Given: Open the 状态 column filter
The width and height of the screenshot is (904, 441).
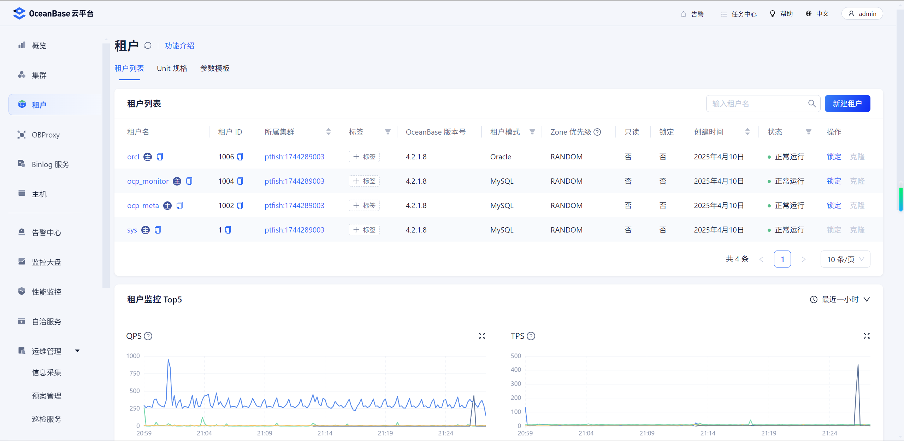Looking at the screenshot, I should [x=808, y=132].
